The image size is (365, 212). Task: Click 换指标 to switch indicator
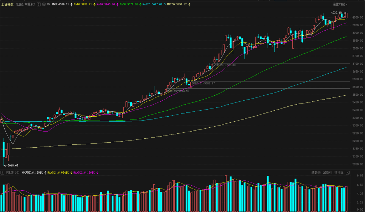(339, 173)
